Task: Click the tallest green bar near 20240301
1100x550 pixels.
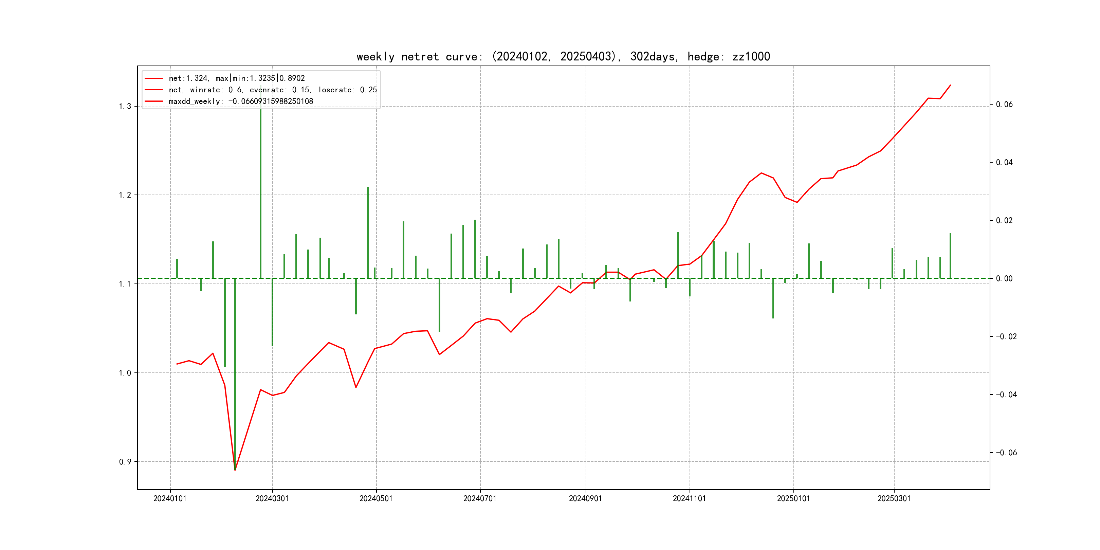Action: pos(260,184)
